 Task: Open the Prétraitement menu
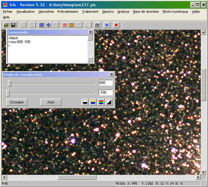(68, 12)
